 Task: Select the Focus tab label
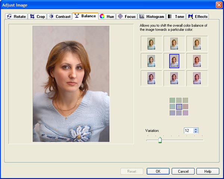coord(130,16)
